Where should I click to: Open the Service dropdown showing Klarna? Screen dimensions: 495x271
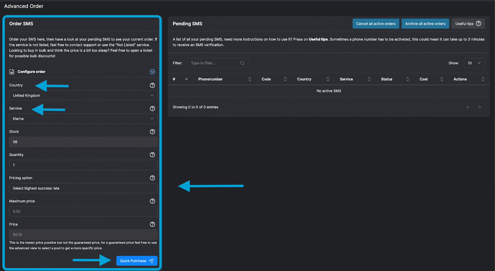83,119
